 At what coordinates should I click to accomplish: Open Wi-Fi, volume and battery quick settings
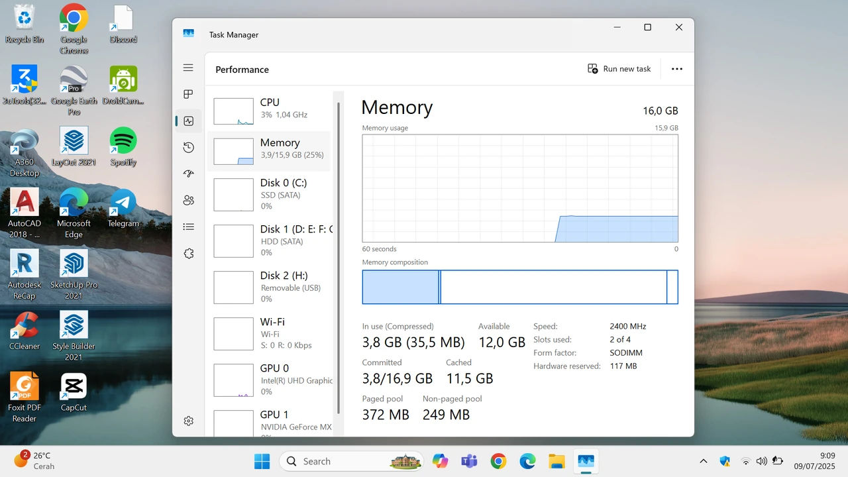click(x=762, y=461)
